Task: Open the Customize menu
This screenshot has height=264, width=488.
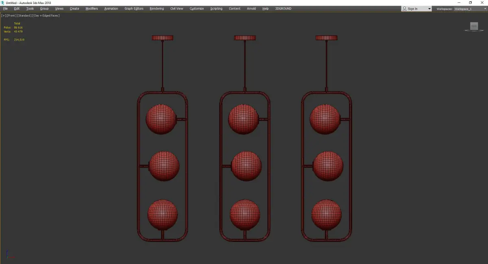Action: click(197, 9)
